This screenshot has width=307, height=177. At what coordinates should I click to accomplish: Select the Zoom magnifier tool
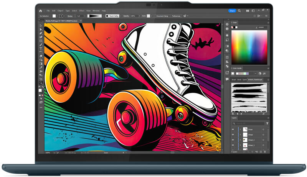coord(41,83)
